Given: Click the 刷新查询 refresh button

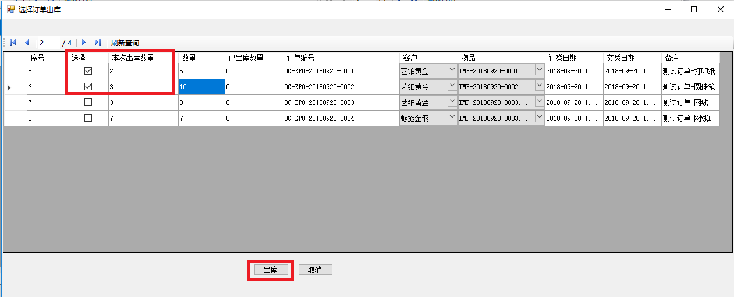Looking at the screenshot, I should point(125,43).
